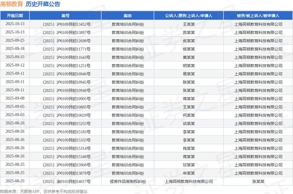Select plaintiff 胡某某
Screen dimensions: 293x194
coord(189,66)
